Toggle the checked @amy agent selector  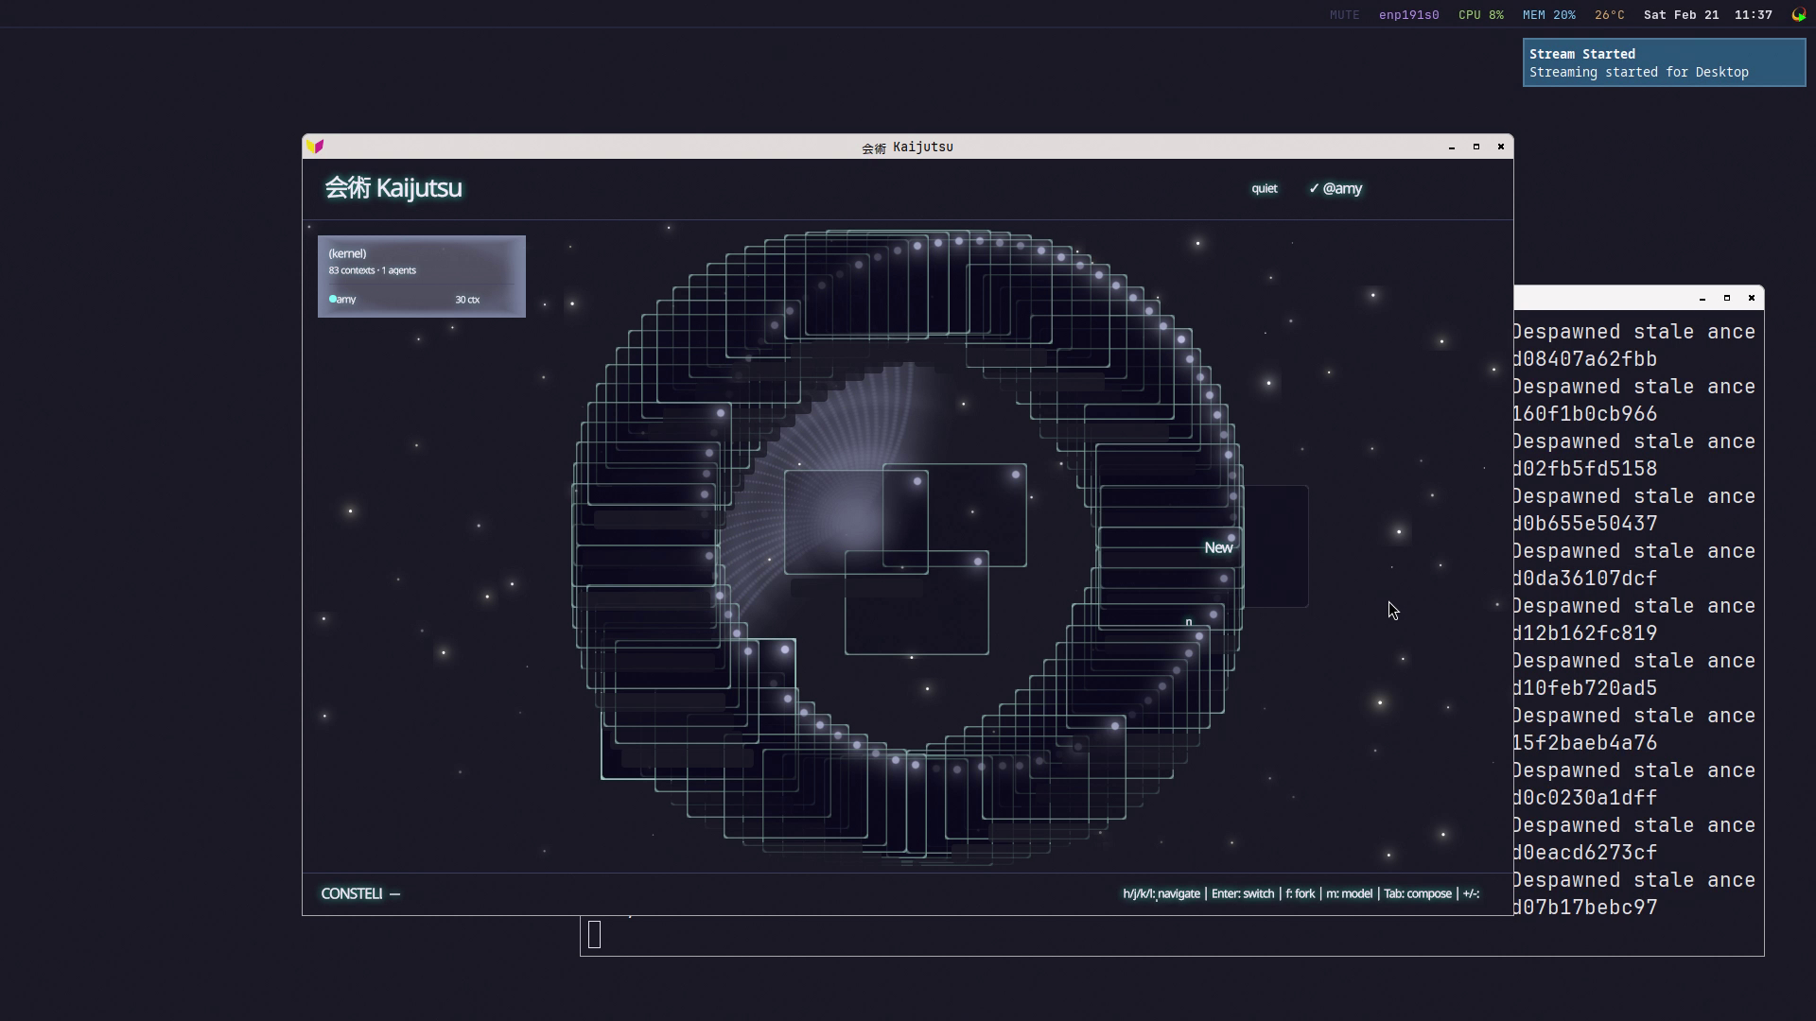1336,188
